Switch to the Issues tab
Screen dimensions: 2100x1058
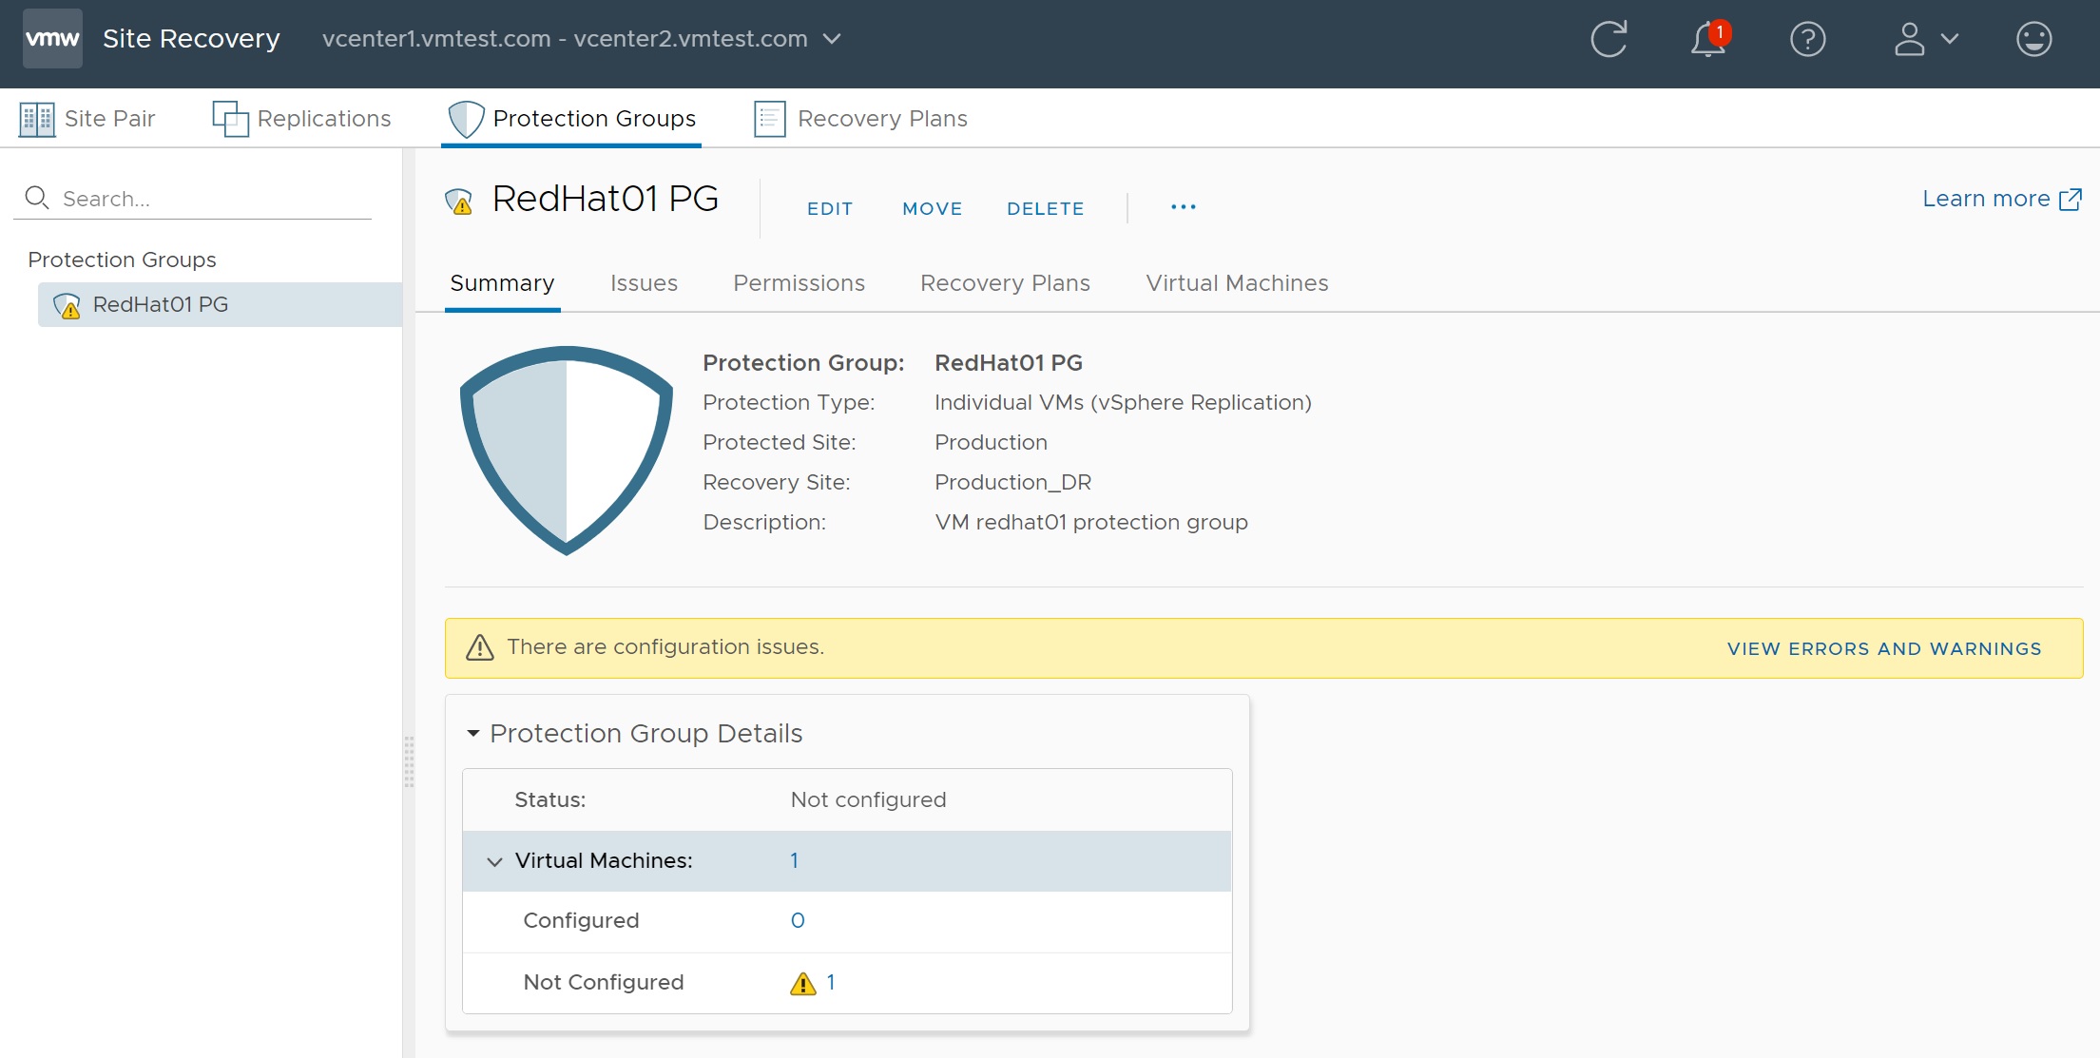click(x=644, y=283)
